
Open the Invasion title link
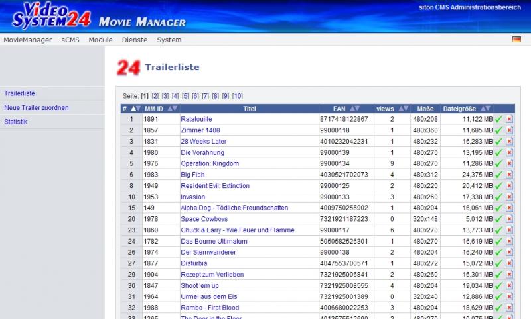(x=193, y=197)
